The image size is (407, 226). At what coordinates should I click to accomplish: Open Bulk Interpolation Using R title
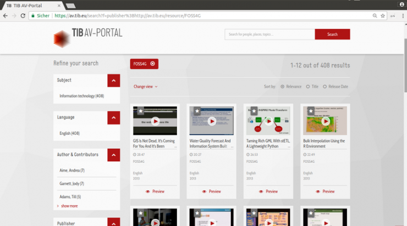pyautogui.click(x=324, y=143)
